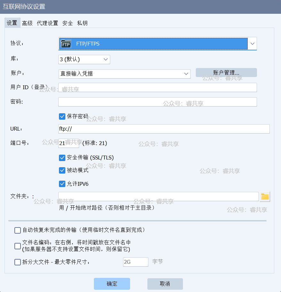Open the 库 version dropdown
The height and width of the screenshot is (292, 281).
[x=84, y=59]
